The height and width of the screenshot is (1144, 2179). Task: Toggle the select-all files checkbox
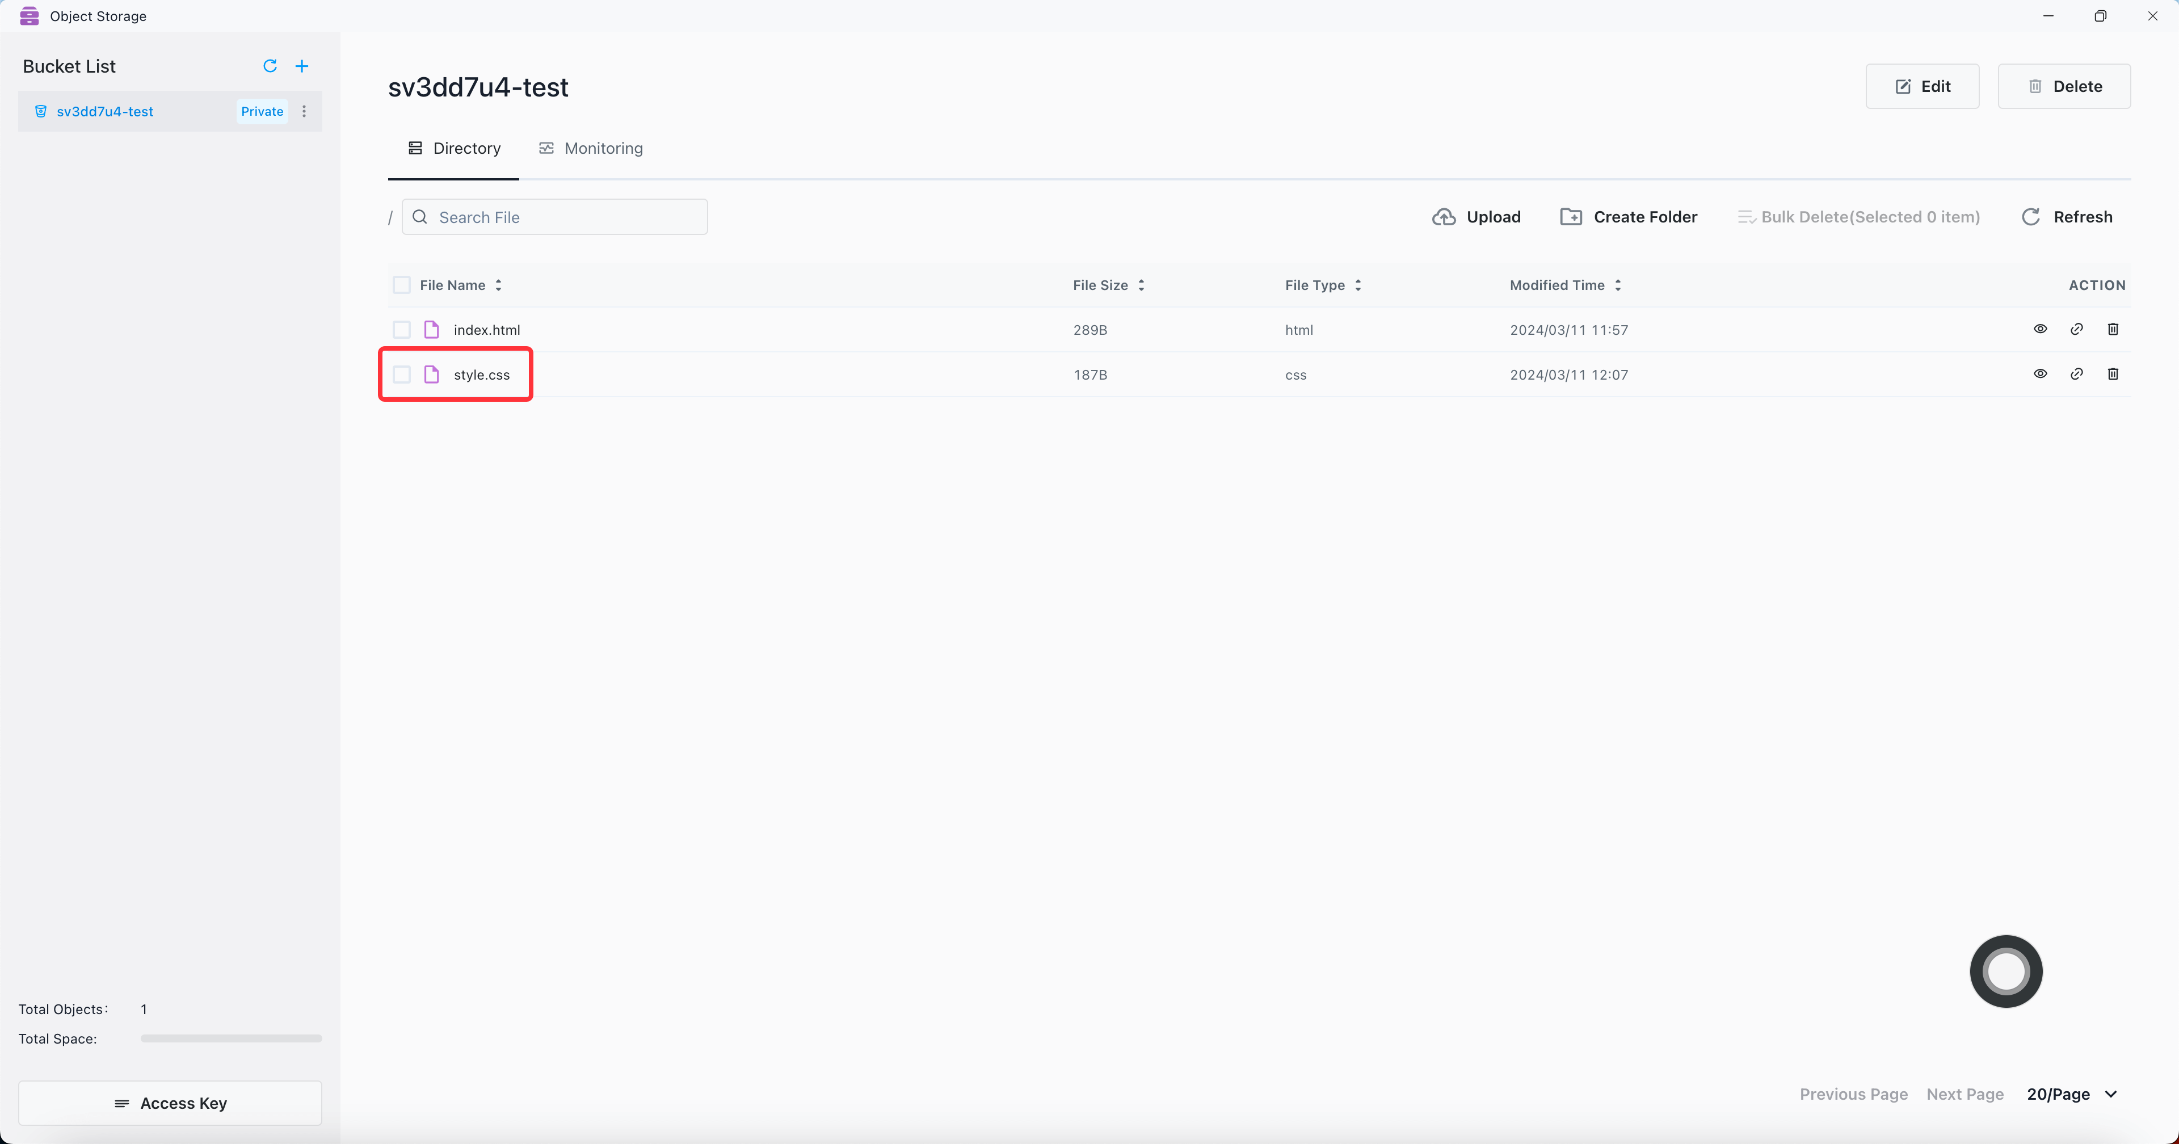point(402,285)
